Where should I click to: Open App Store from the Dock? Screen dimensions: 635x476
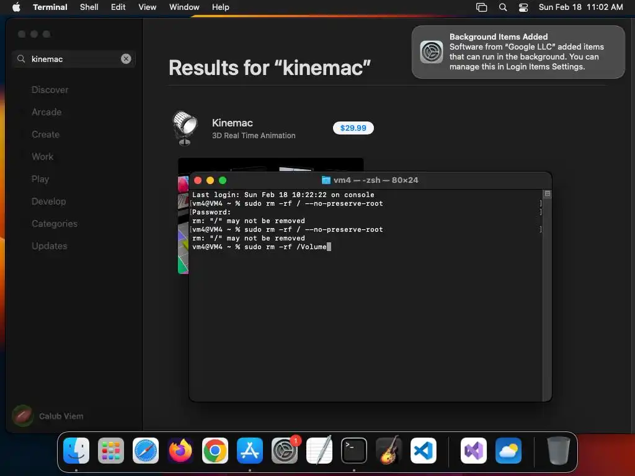[x=250, y=451]
